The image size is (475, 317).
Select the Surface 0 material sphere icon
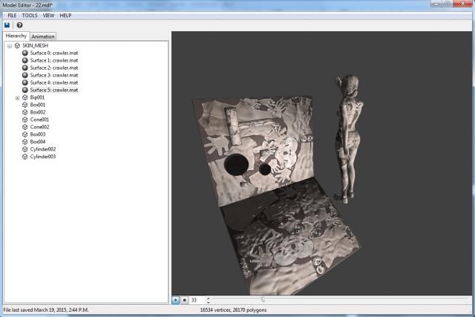click(25, 53)
